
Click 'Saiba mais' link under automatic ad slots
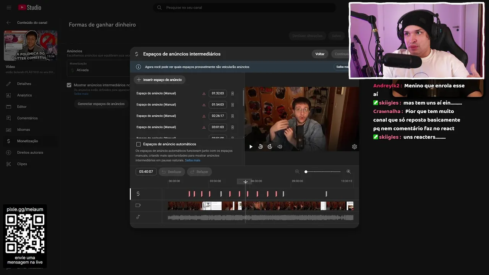[x=193, y=160]
